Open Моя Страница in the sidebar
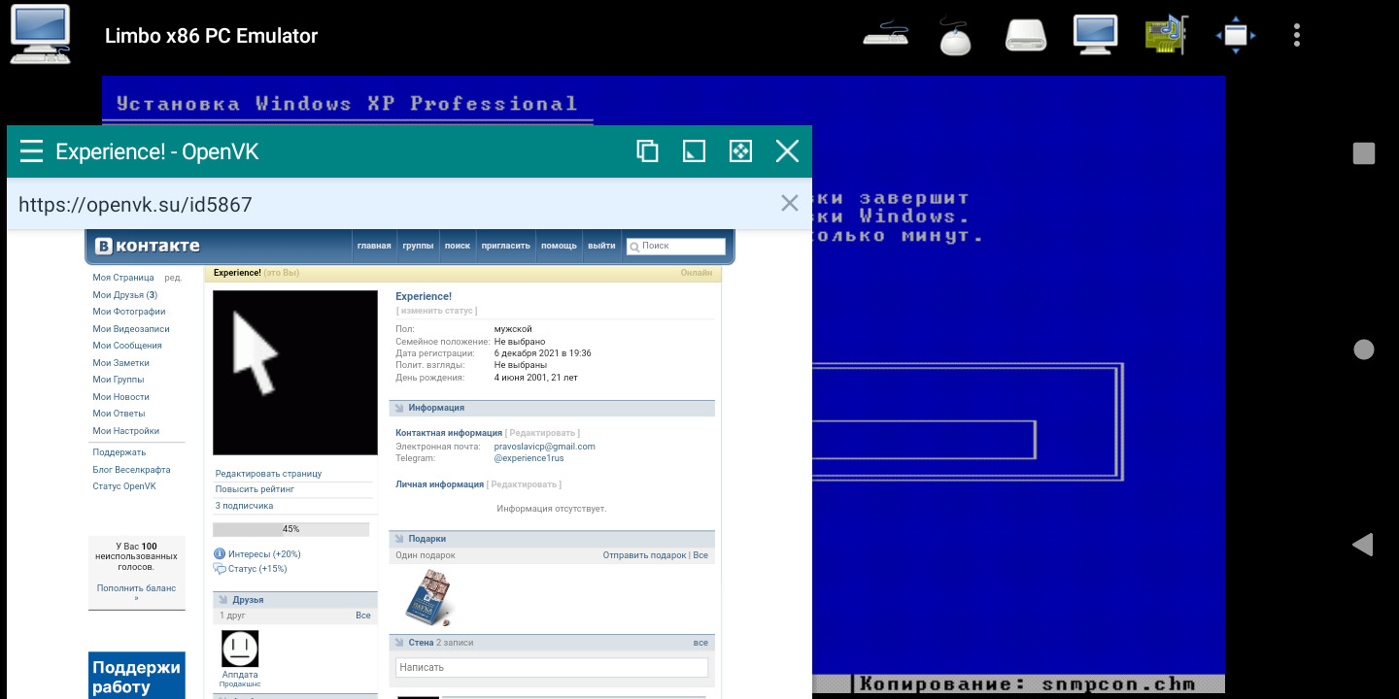Screen dimensions: 1399x699 point(123,278)
